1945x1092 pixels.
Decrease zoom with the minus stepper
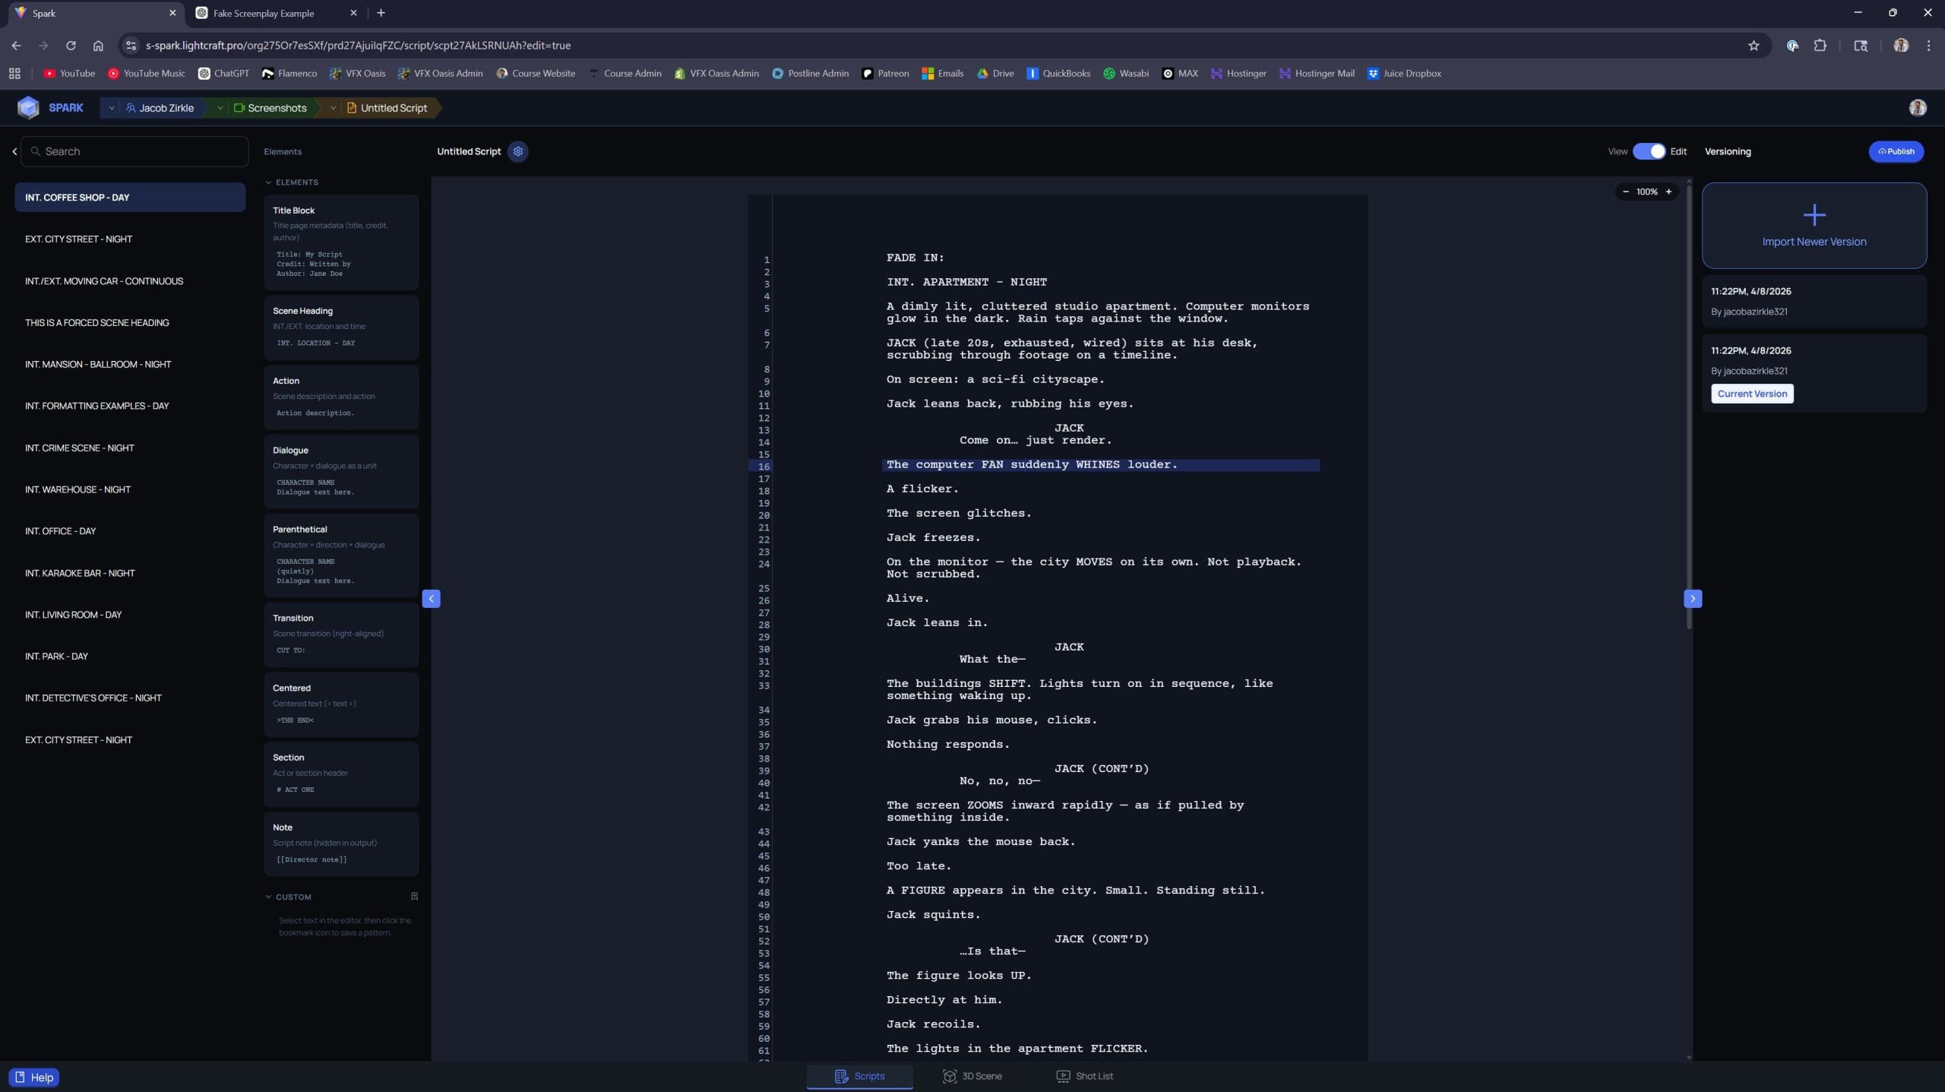(1625, 191)
